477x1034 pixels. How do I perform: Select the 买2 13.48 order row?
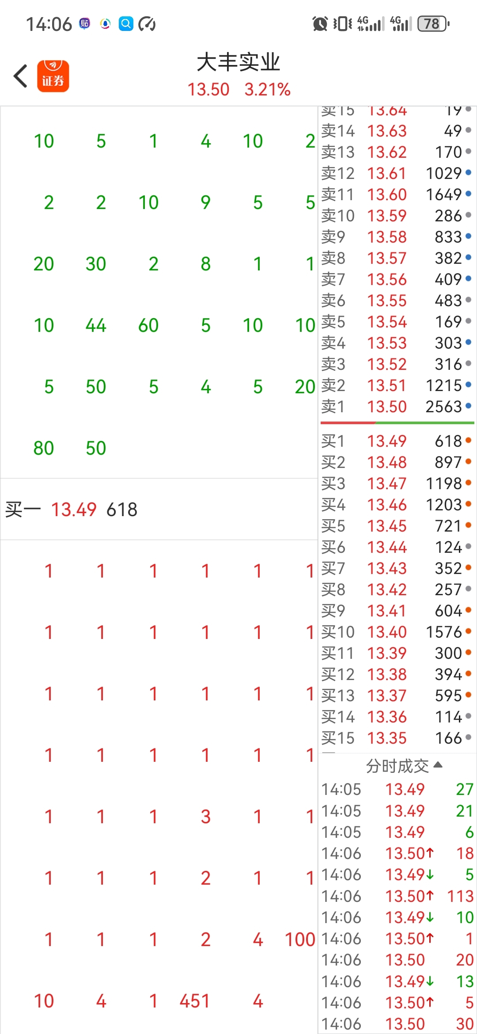397,462
